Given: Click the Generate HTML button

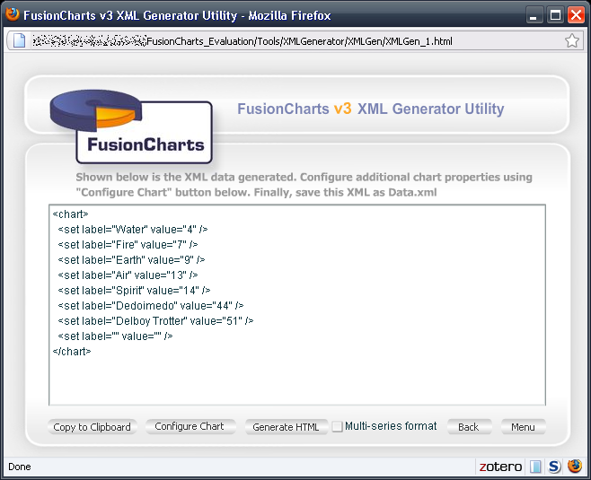Looking at the screenshot, I should (x=286, y=427).
